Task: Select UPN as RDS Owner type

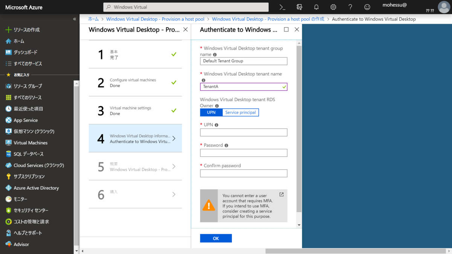Action: (x=211, y=112)
